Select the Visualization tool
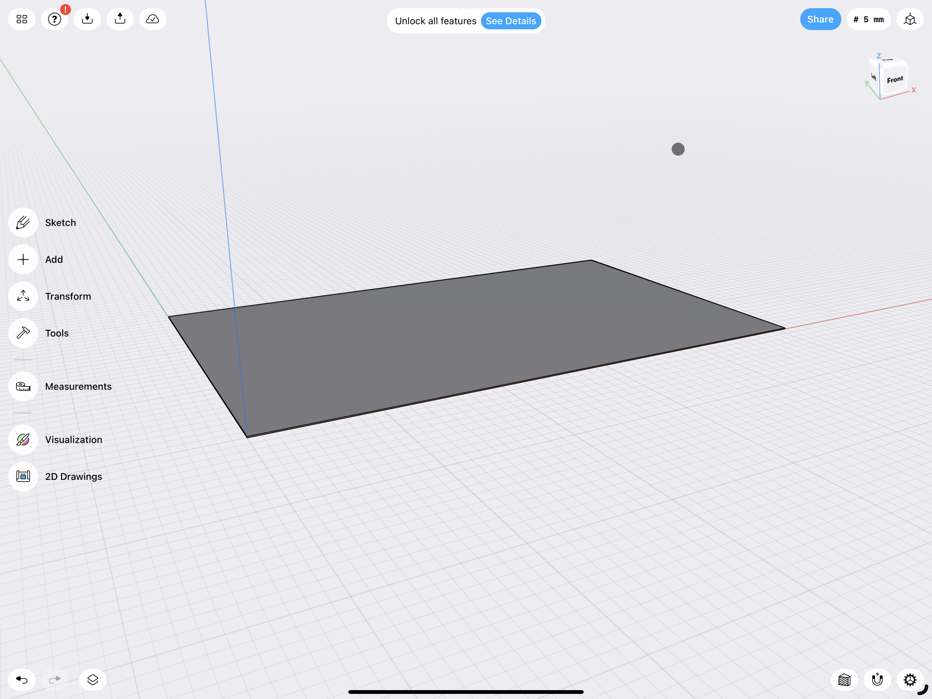This screenshot has width=932, height=699. (x=23, y=439)
